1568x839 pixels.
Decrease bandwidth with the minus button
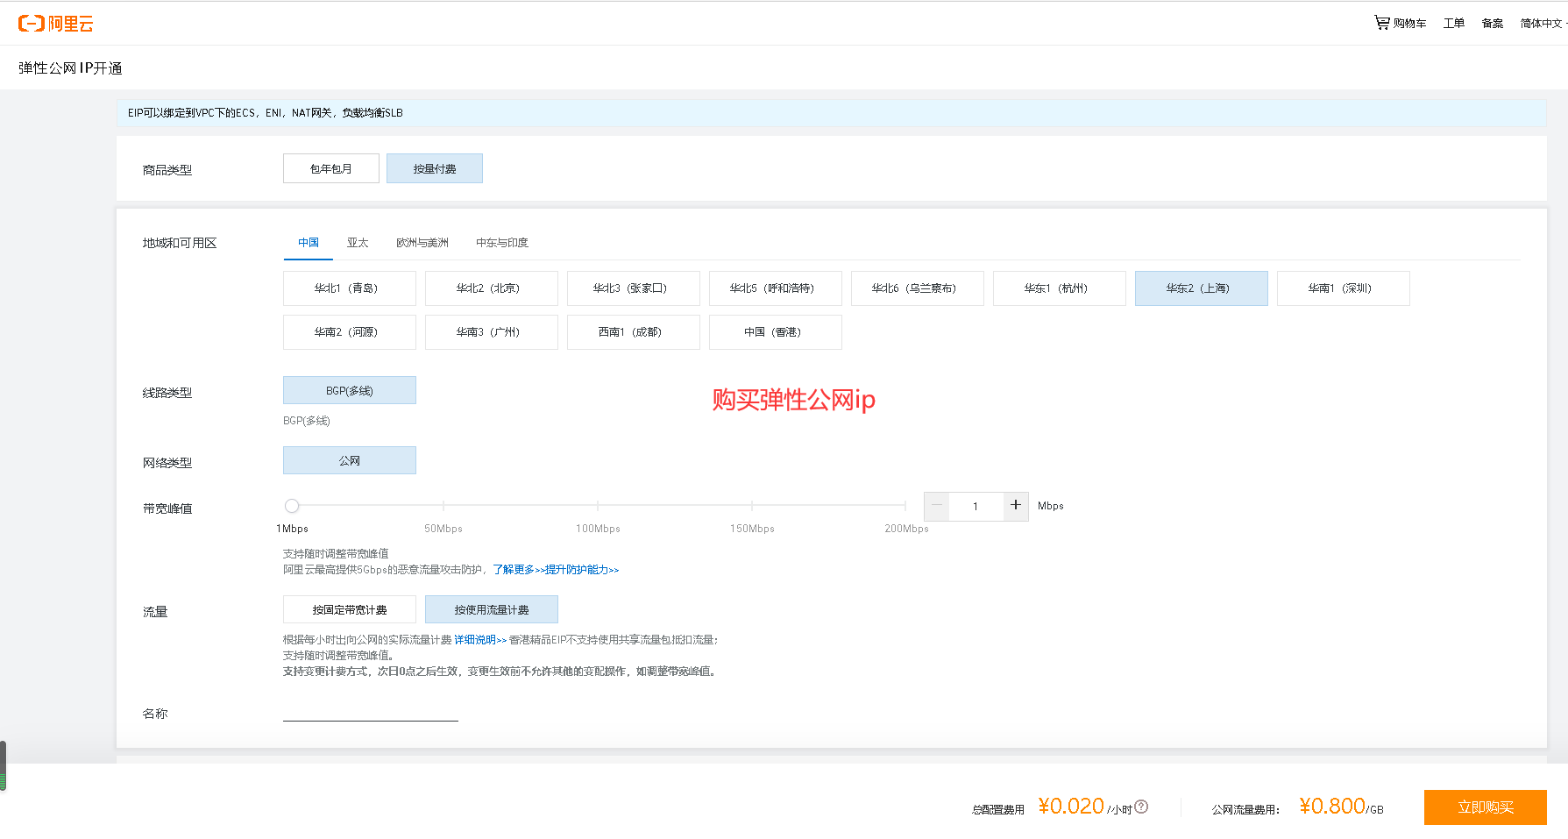point(937,506)
